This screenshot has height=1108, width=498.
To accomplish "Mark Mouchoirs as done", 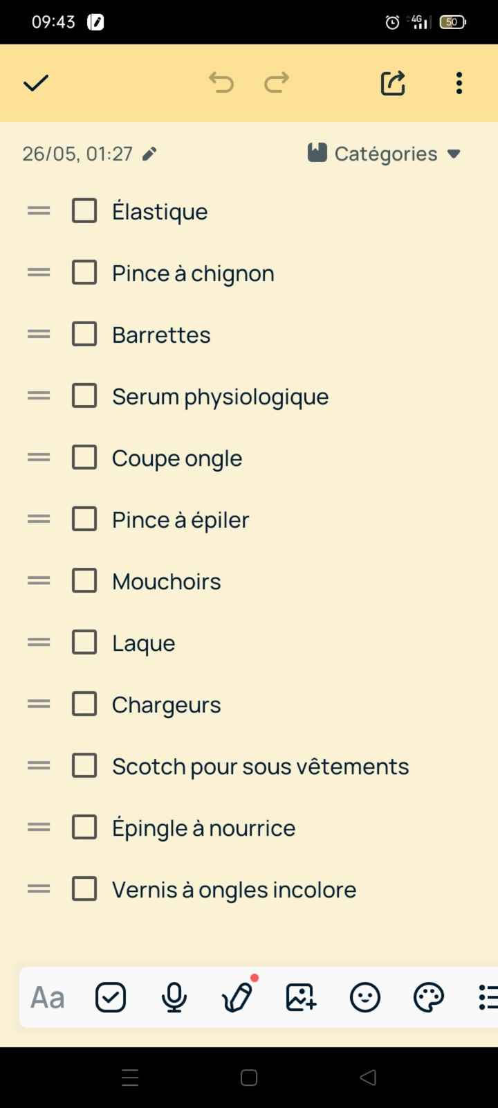I will coord(84,580).
